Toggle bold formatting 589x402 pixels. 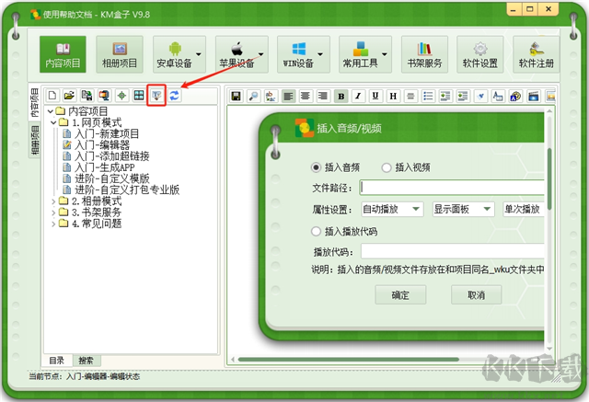click(x=341, y=97)
